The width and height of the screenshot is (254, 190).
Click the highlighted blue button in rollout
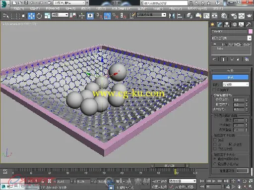tap(230, 77)
